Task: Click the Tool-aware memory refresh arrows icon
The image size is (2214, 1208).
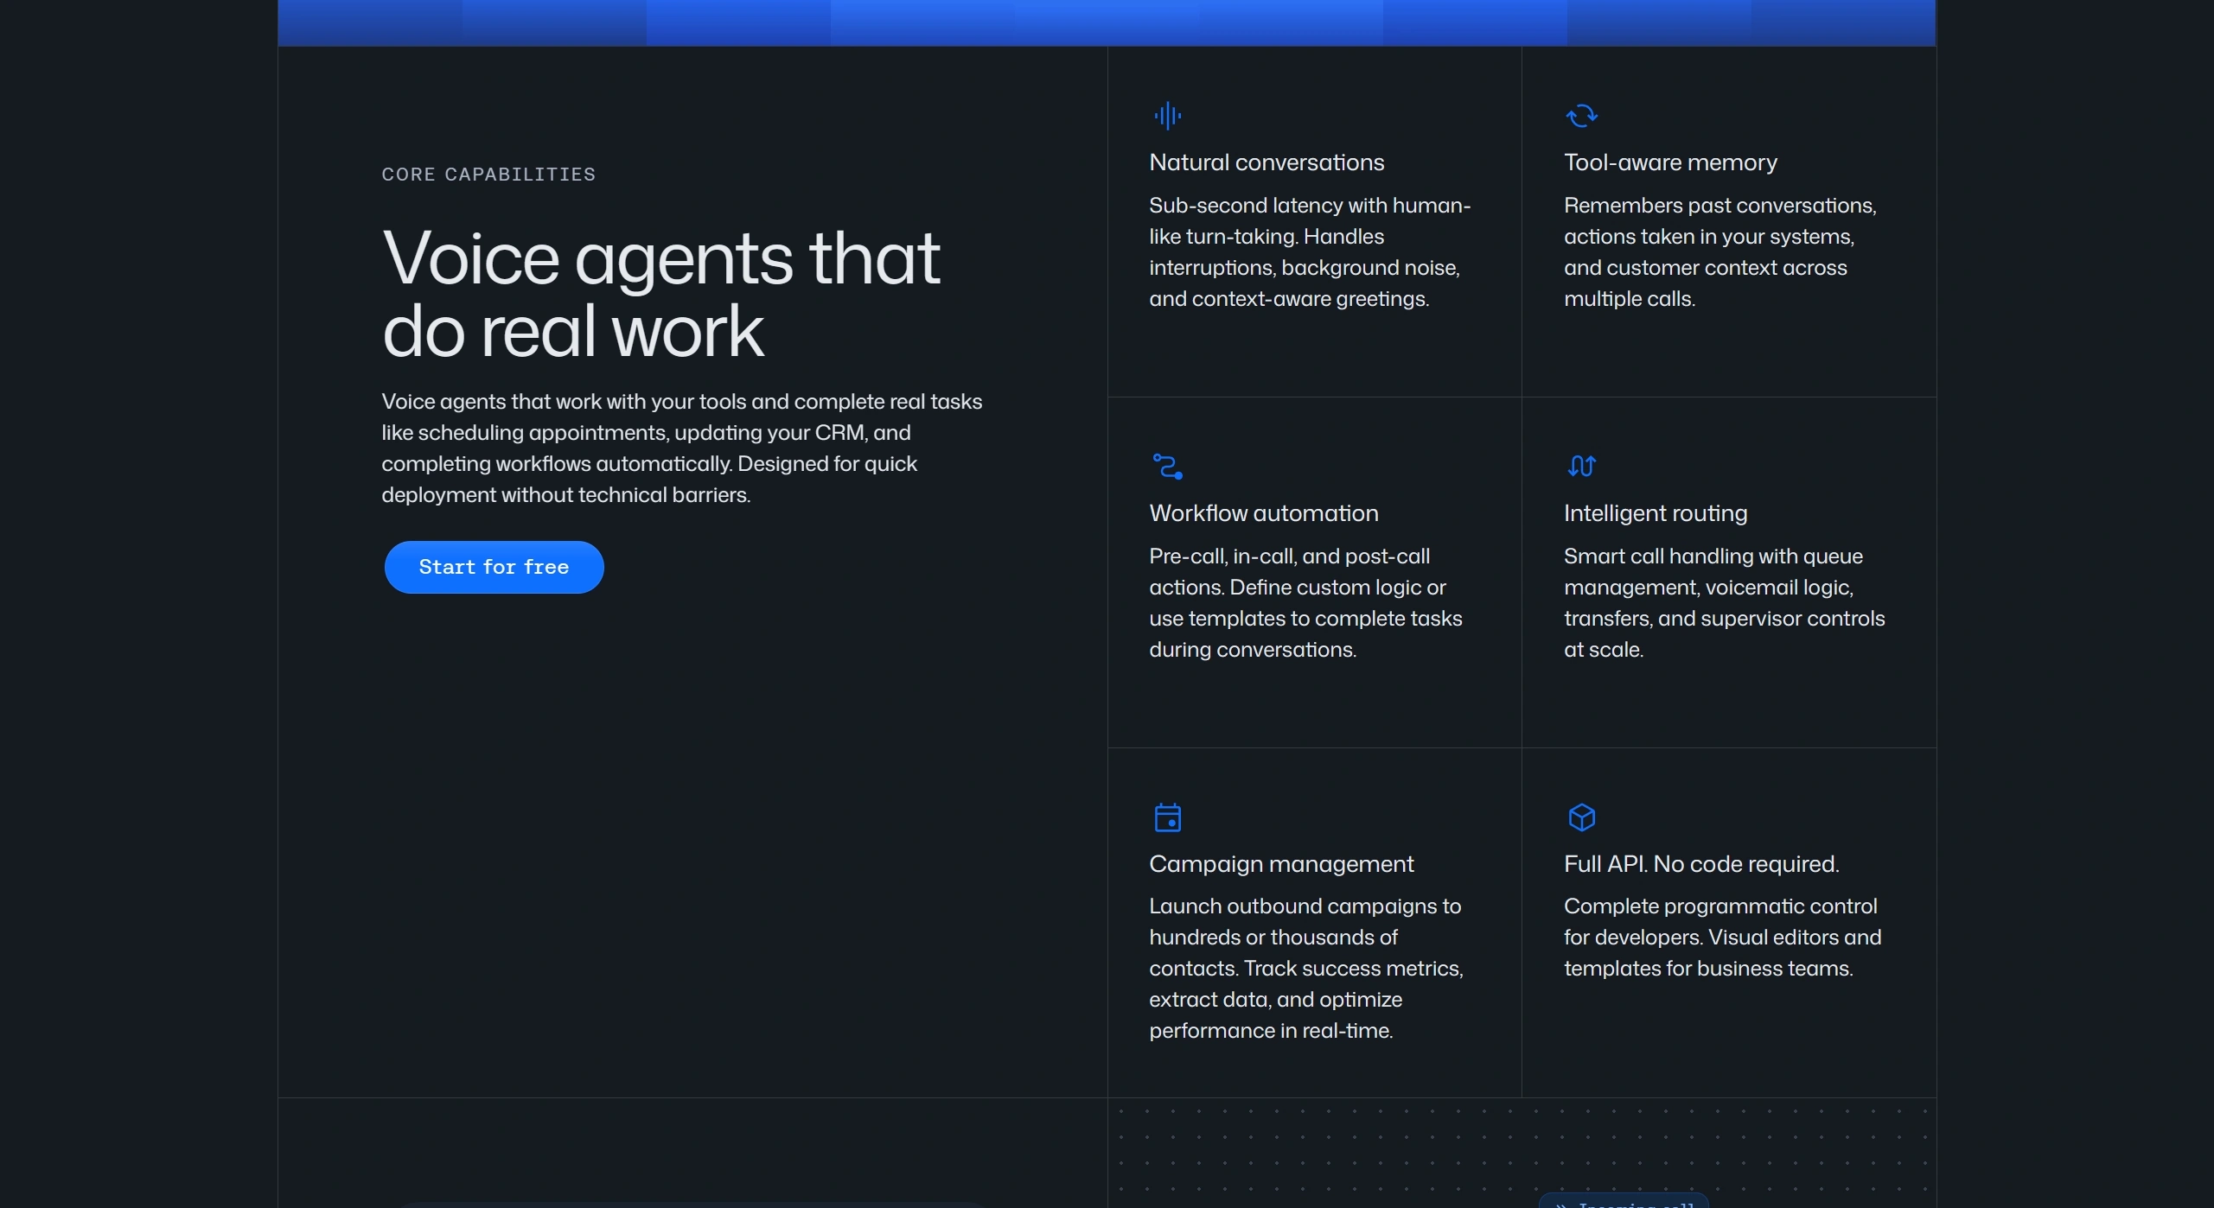Action: click(1581, 116)
